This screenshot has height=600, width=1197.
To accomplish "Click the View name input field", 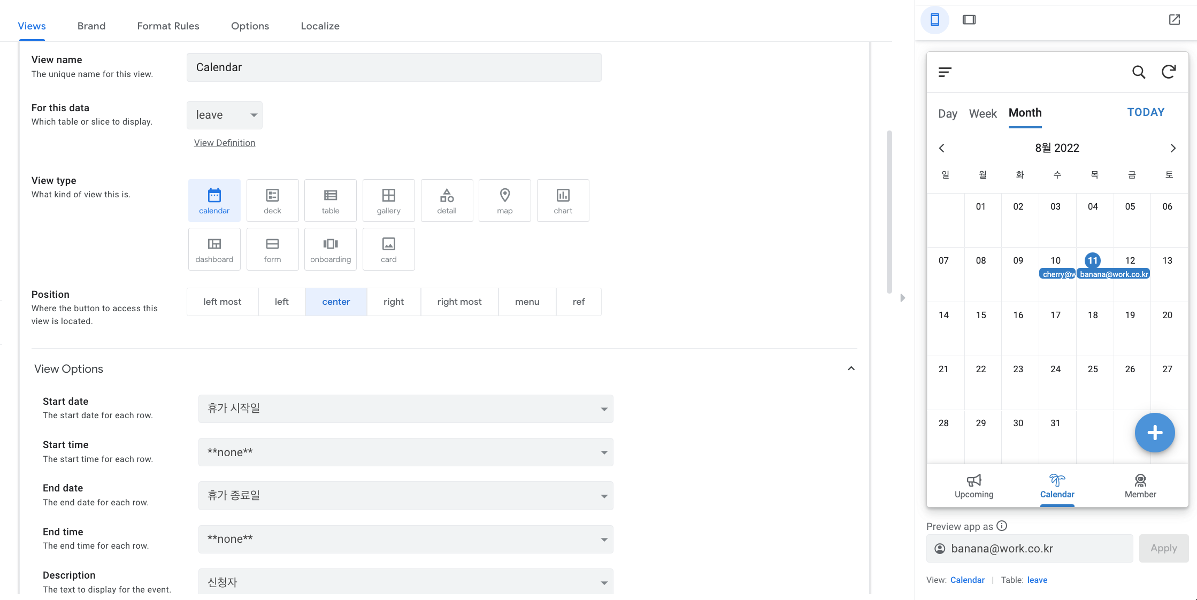I will (394, 67).
